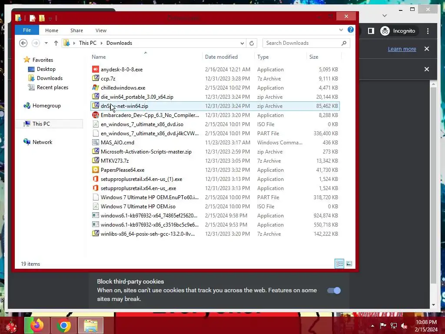Viewport: 445px width, 334px height.
Task: Click the MTKV273.7z archive icon
Action: [96, 160]
